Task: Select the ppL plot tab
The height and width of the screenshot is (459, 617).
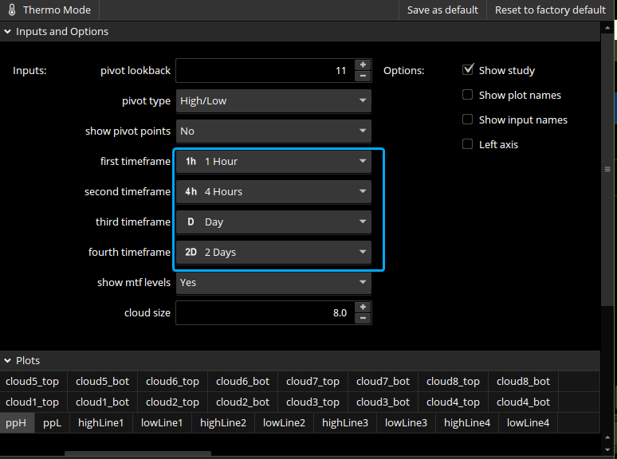Action: point(52,423)
